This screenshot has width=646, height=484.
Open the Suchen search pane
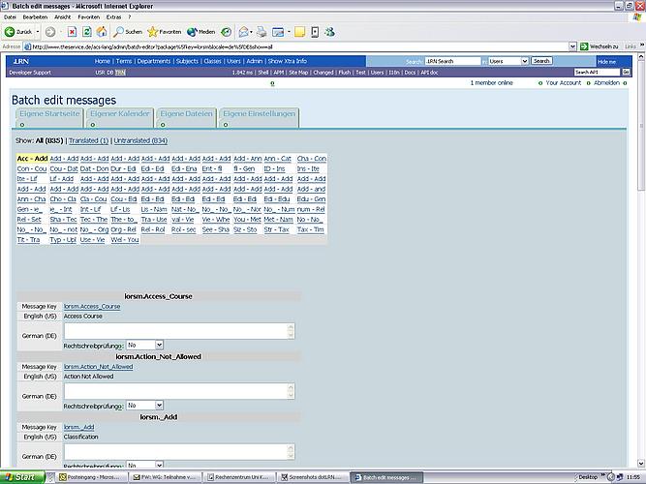click(x=128, y=32)
